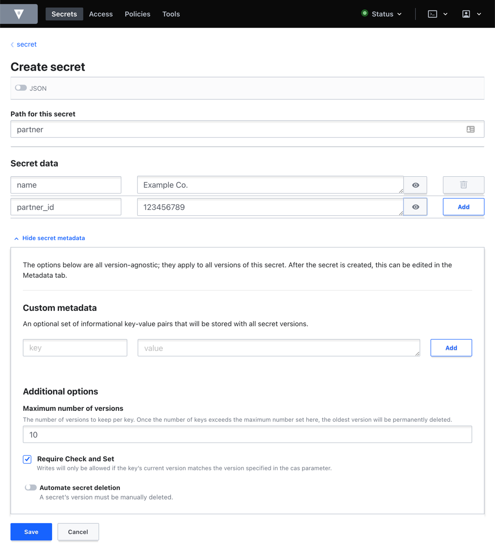Save the new secret

pyautogui.click(x=31, y=532)
